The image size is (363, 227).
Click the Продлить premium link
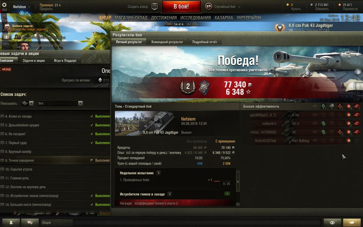[x=46, y=9]
